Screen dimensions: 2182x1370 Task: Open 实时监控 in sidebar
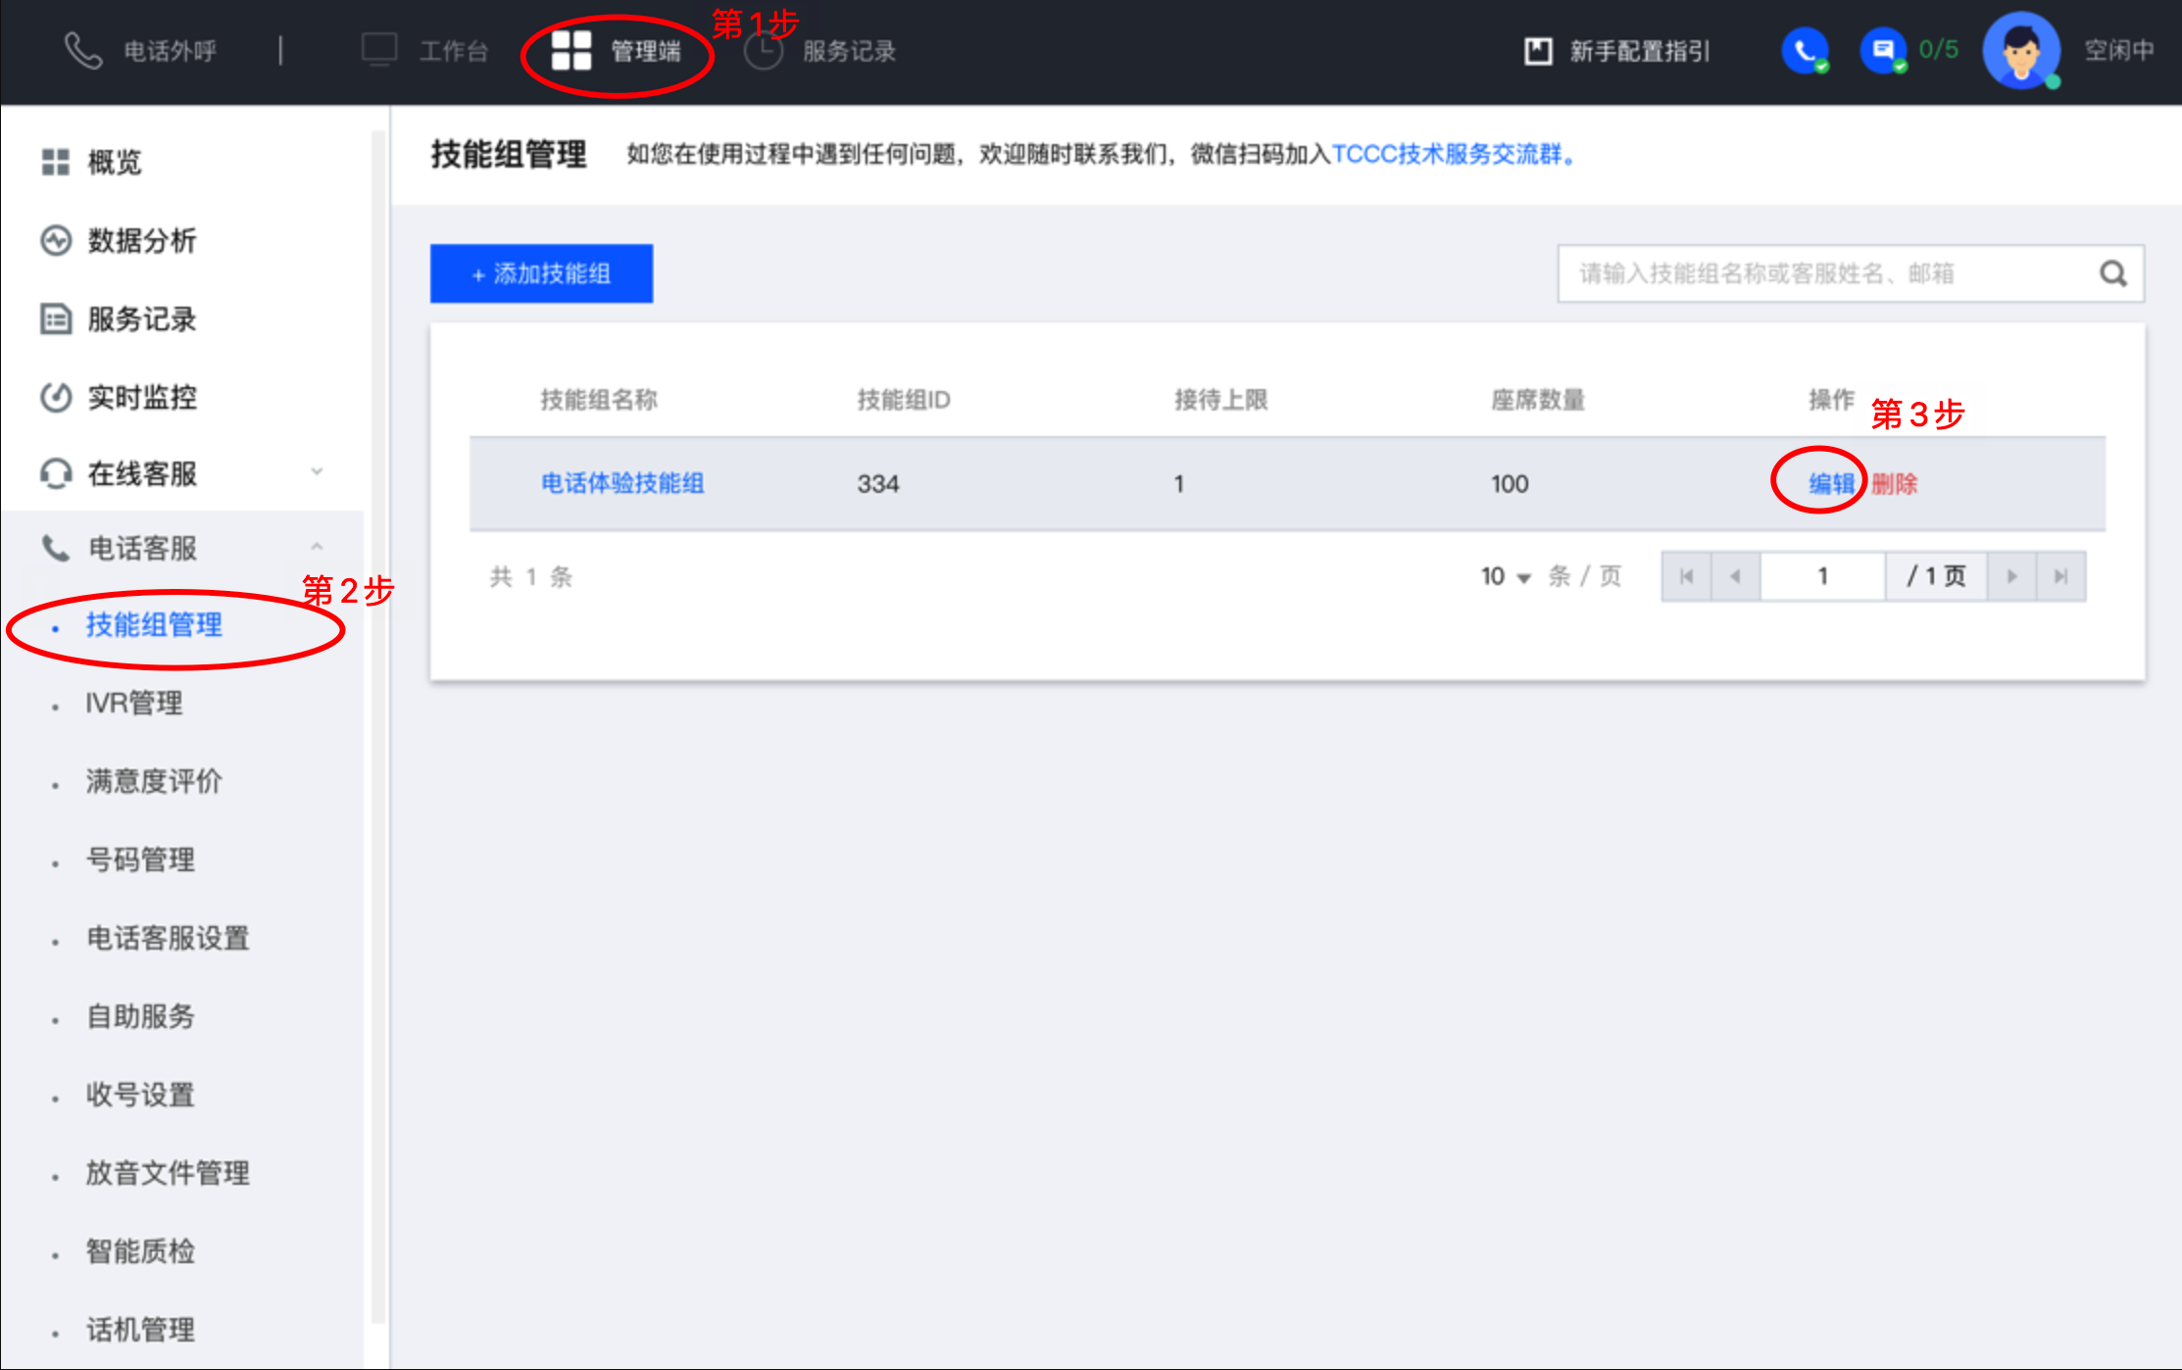[142, 397]
